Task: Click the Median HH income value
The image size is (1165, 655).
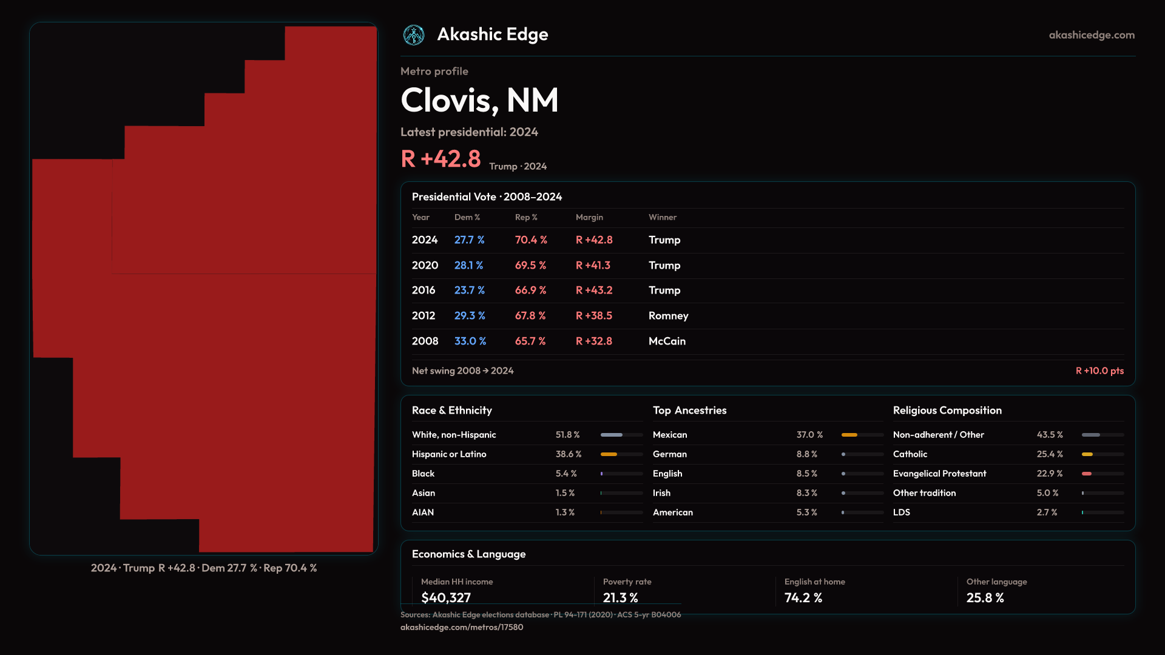Action: click(x=446, y=597)
